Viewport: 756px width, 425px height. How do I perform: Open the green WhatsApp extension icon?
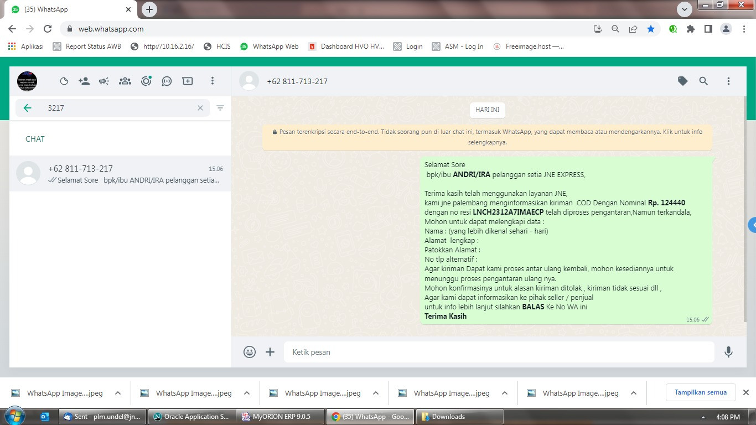tap(673, 29)
